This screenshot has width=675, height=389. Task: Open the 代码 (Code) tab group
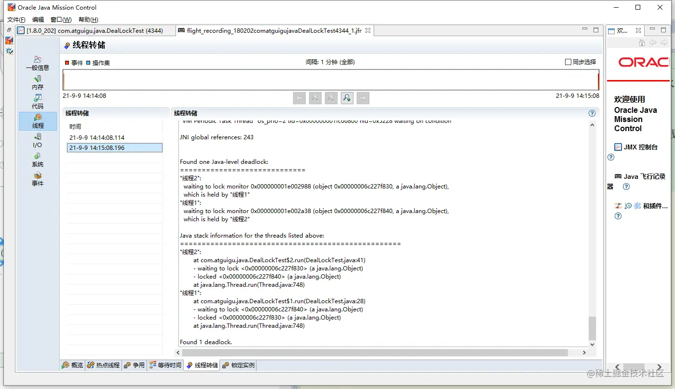point(38,102)
